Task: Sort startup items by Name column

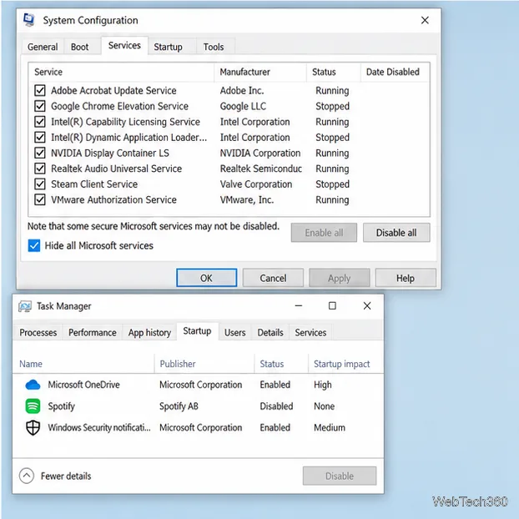Action: (83, 364)
